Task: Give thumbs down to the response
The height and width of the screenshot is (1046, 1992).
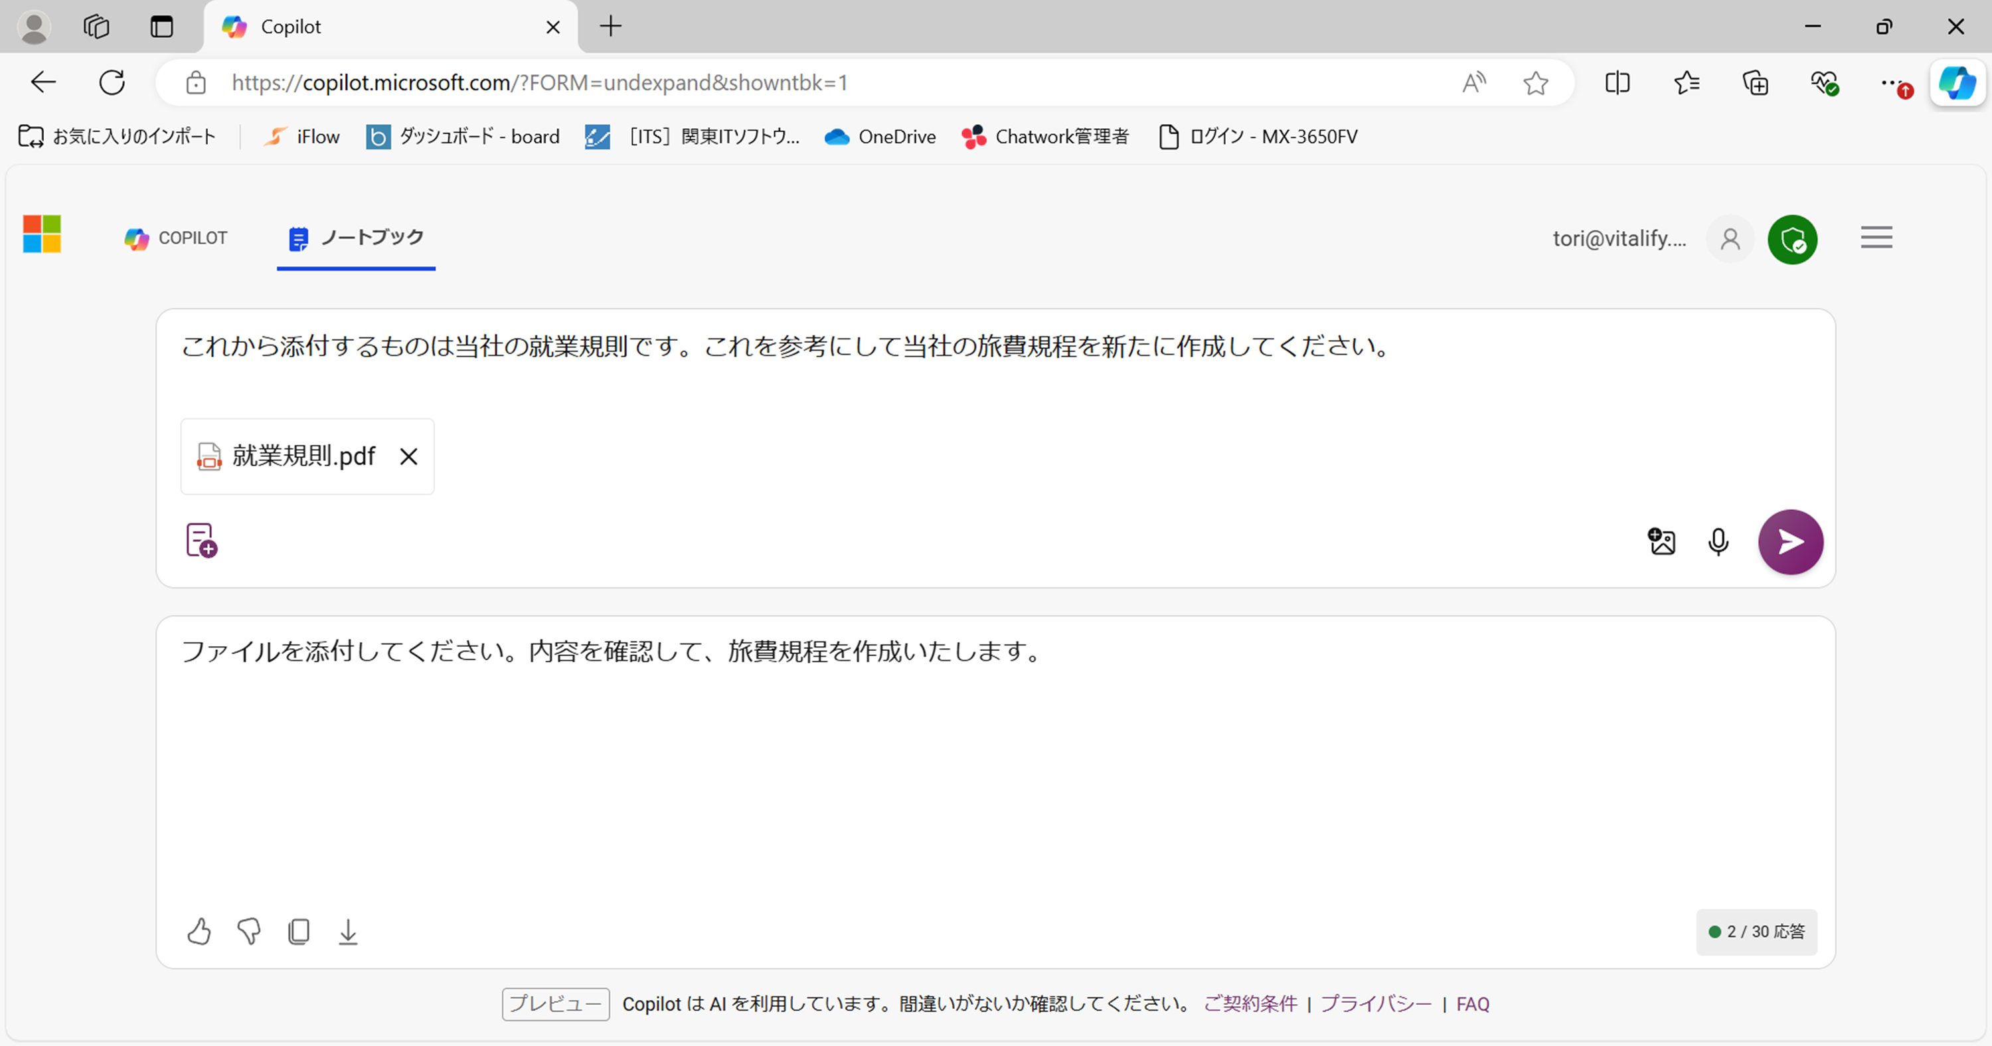Action: coord(248,932)
